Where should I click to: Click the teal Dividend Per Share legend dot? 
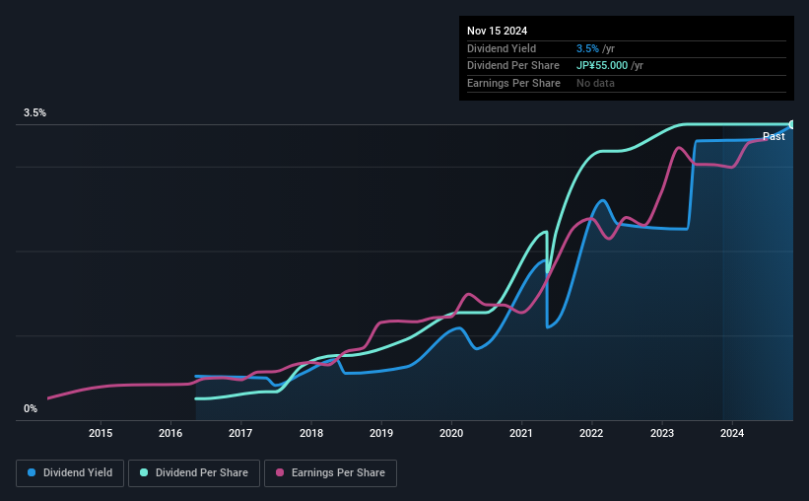click(144, 472)
